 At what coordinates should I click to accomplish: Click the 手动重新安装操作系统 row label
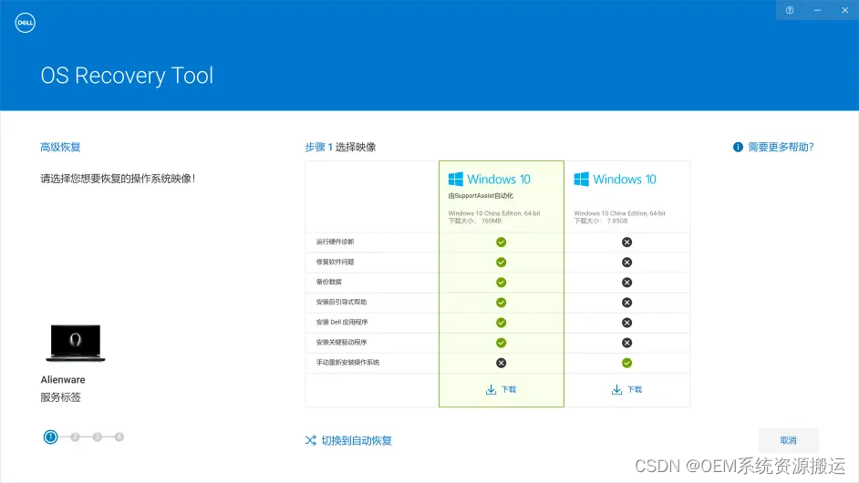[x=347, y=362]
